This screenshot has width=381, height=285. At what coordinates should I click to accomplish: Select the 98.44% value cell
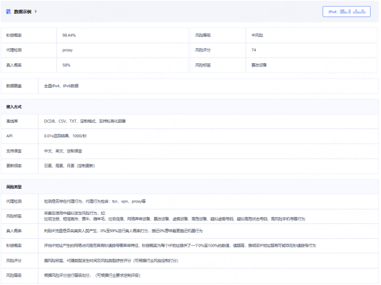click(122, 36)
